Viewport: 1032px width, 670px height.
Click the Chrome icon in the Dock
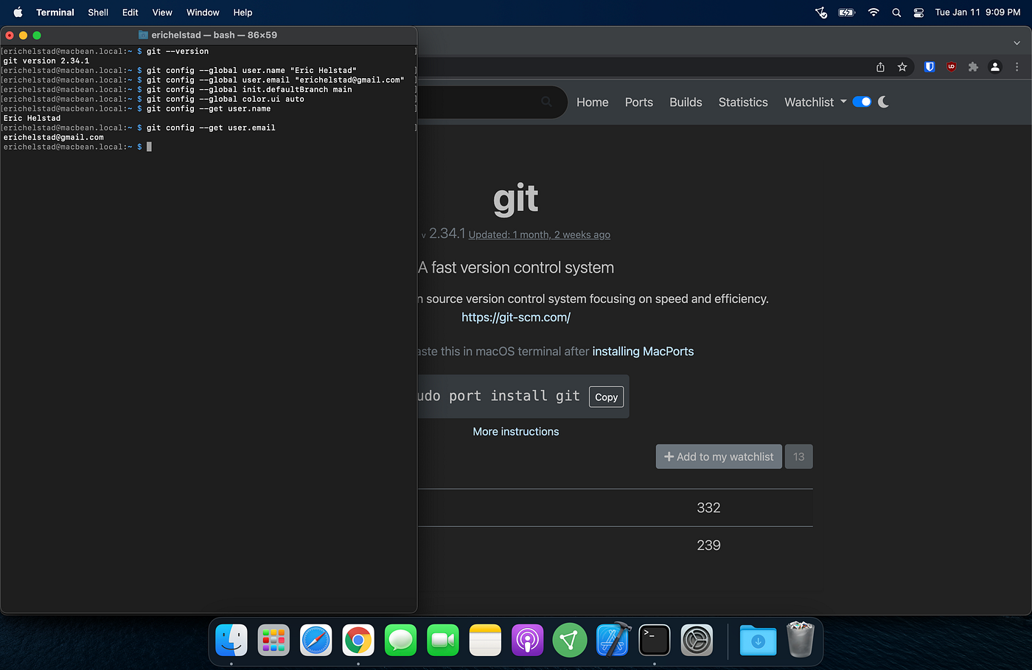358,640
